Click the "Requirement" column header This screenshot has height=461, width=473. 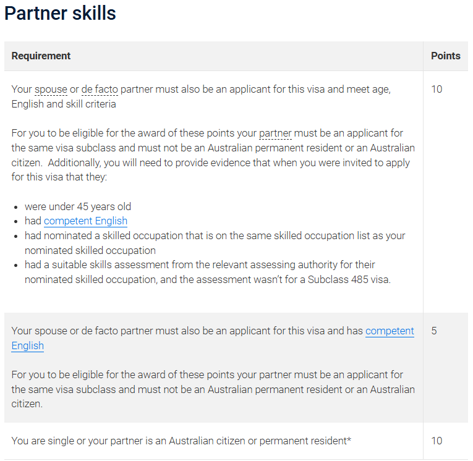pos(41,56)
